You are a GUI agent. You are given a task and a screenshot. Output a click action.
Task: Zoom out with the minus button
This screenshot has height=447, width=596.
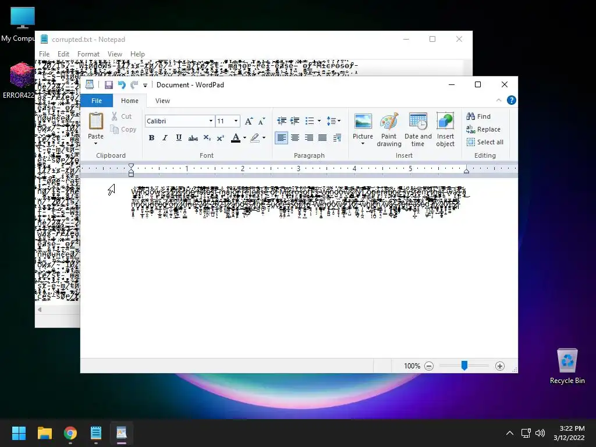(x=429, y=366)
